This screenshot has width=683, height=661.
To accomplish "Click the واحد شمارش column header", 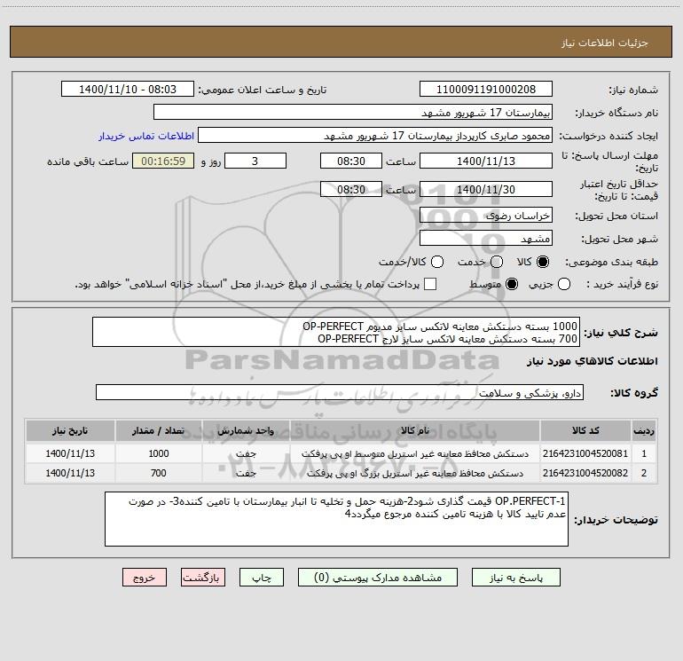I will click(246, 430).
